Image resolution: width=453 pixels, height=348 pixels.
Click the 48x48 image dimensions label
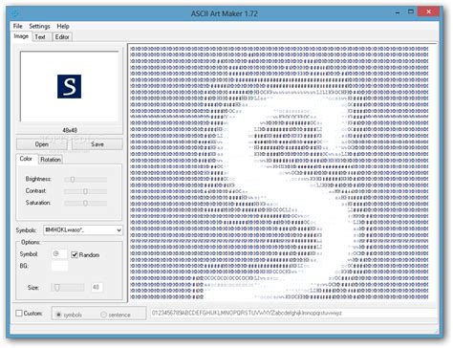(x=70, y=130)
